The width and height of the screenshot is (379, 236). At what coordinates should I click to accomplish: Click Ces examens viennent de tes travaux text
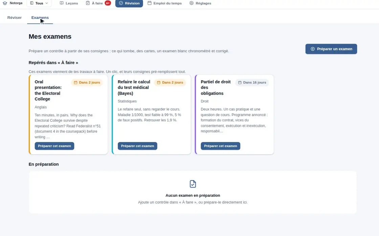point(107,72)
